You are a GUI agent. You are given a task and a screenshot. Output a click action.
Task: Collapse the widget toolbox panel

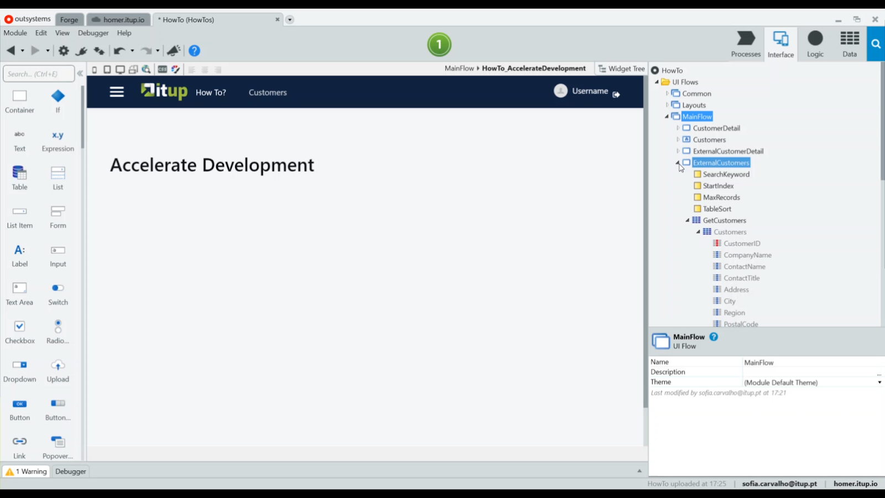[80, 73]
